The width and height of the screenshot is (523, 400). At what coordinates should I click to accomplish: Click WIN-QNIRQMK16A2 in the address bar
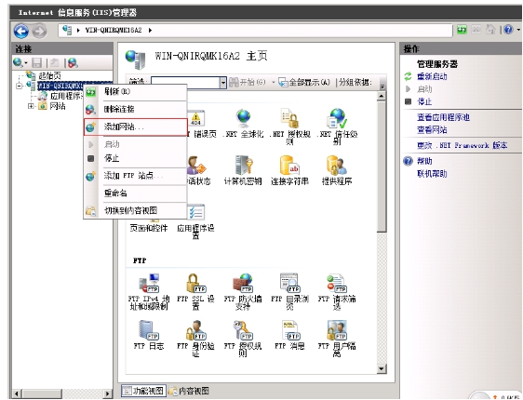pyautogui.click(x=114, y=30)
